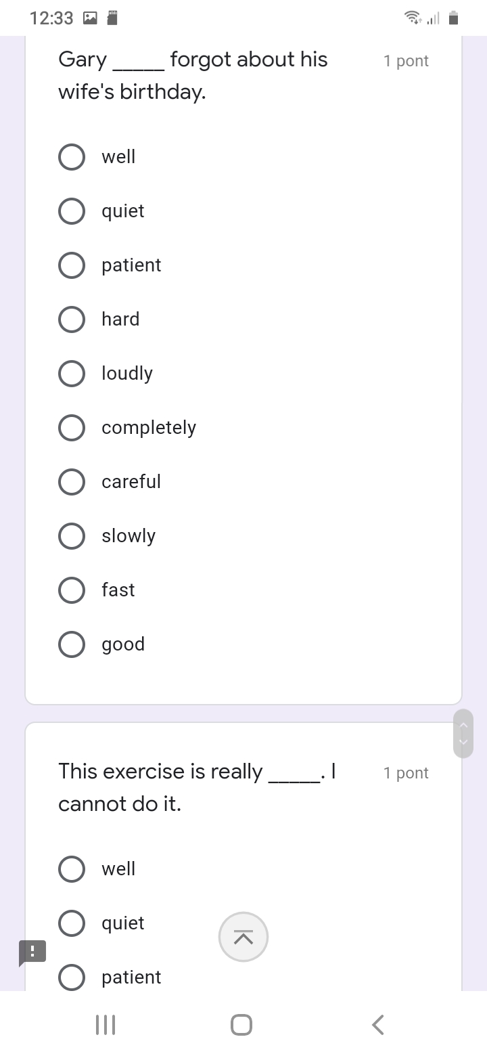The width and height of the screenshot is (487, 1056).
Task: Tap the Wi-Fi status icon
Action: point(411,18)
